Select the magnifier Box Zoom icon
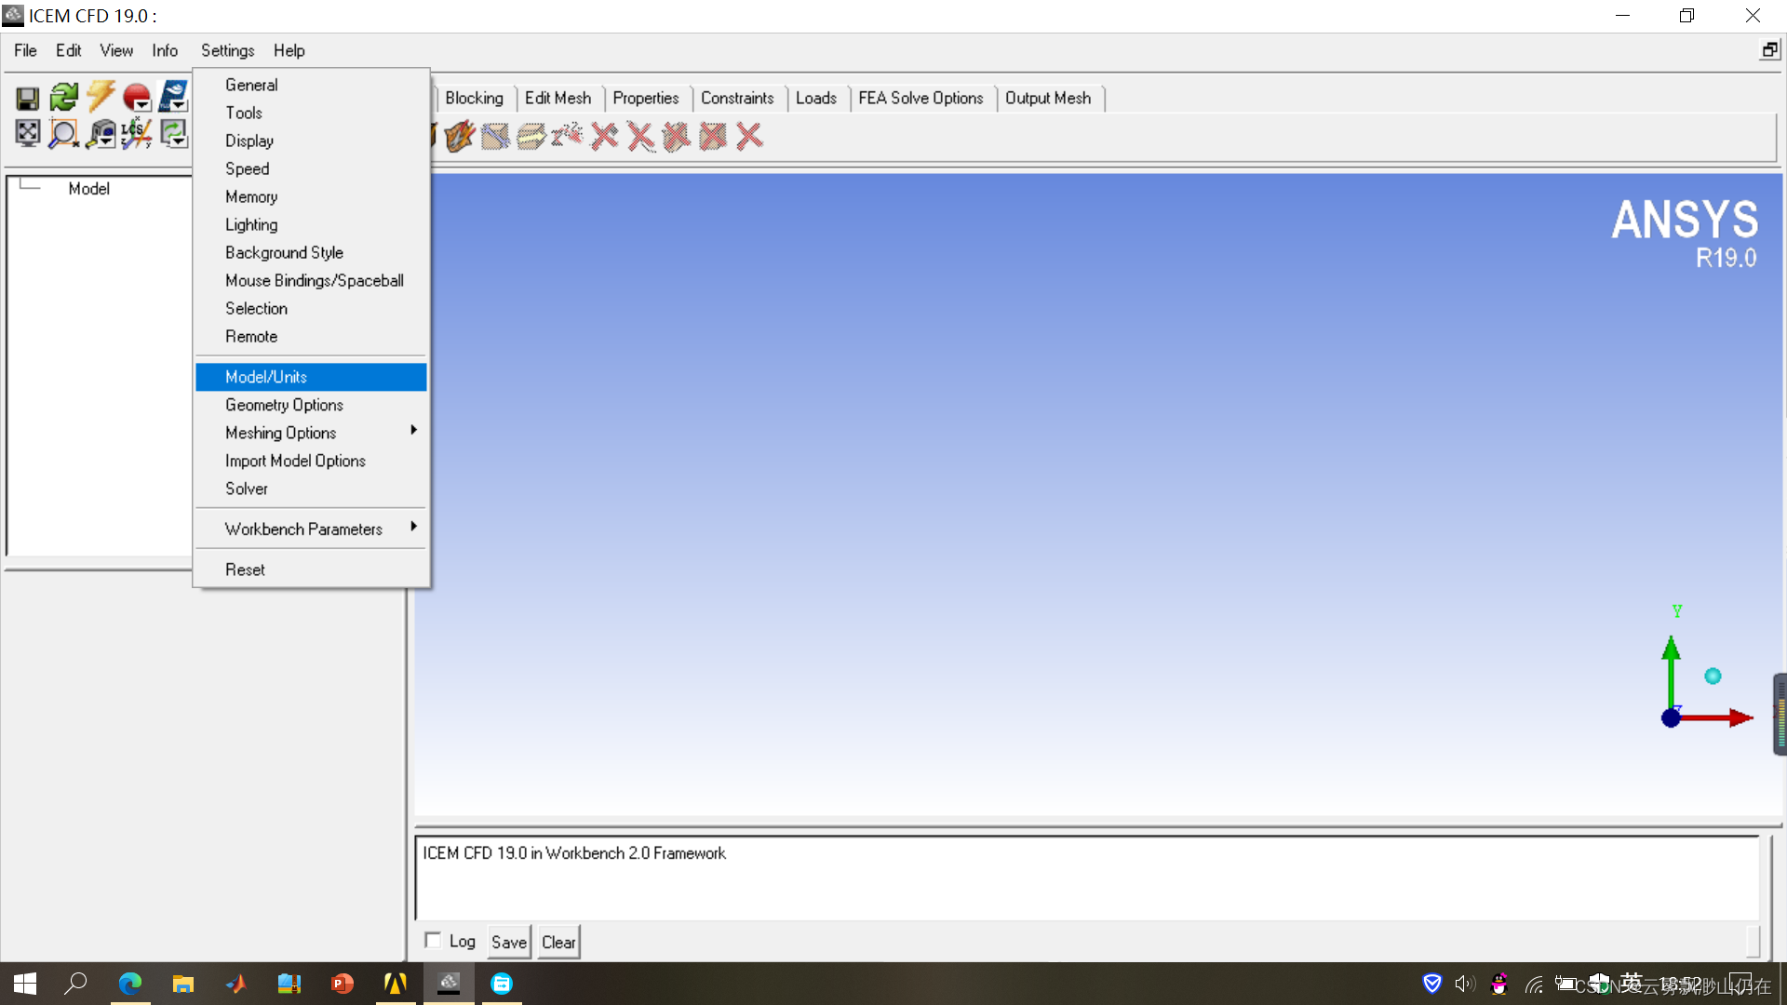This screenshot has width=1787, height=1005. click(63, 134)
